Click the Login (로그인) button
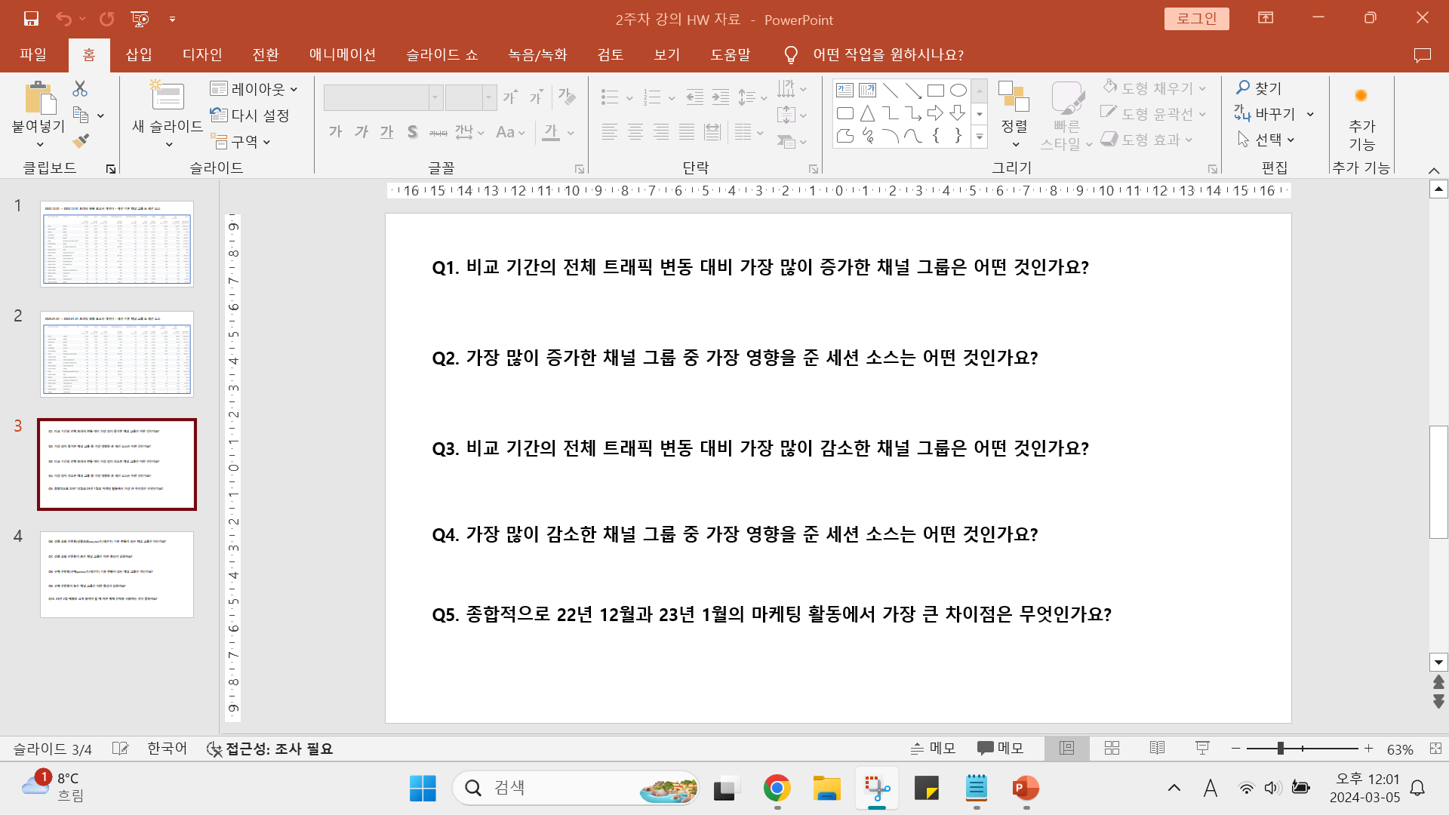 [1196, 19]
